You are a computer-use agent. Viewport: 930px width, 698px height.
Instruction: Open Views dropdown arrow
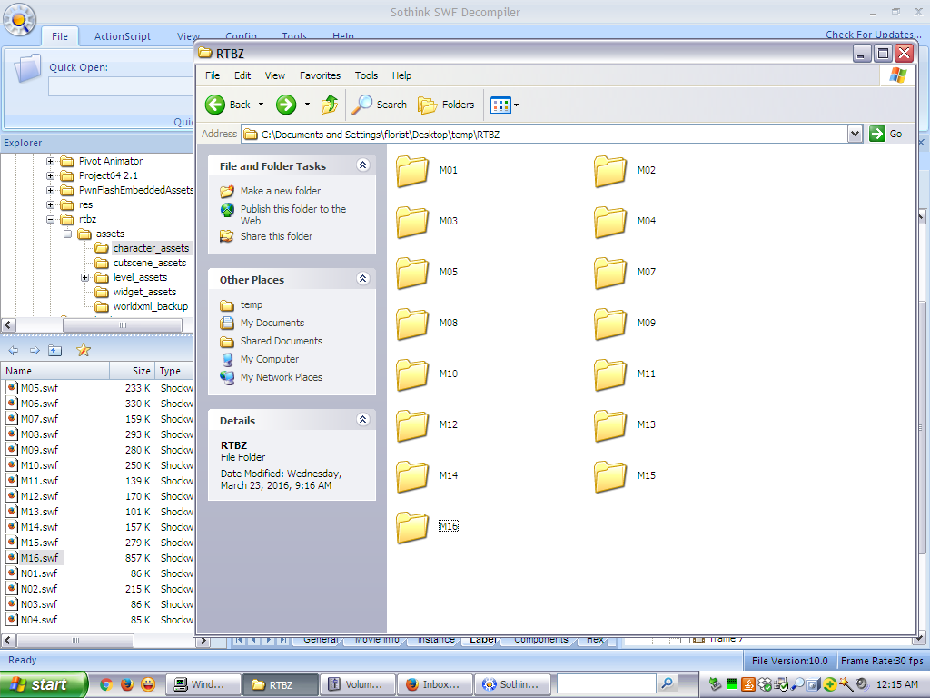516,105
